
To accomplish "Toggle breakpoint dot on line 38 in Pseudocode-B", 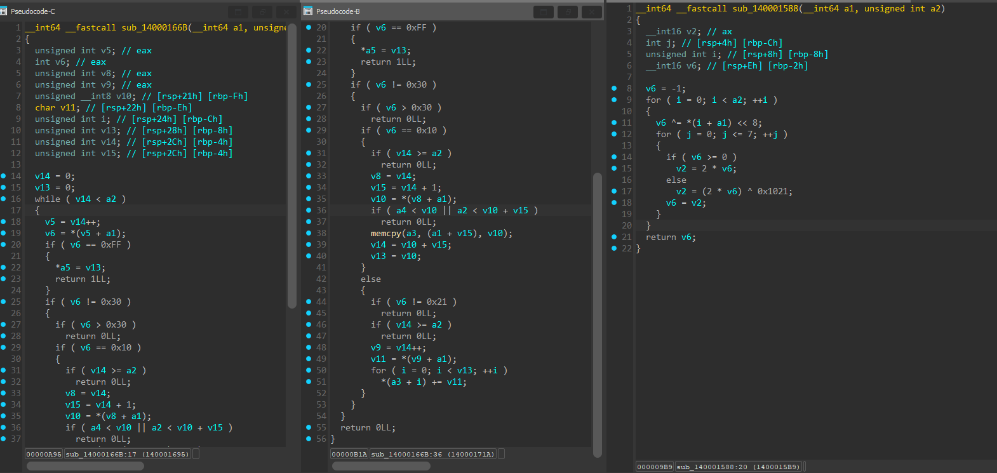I will [309, 233].
